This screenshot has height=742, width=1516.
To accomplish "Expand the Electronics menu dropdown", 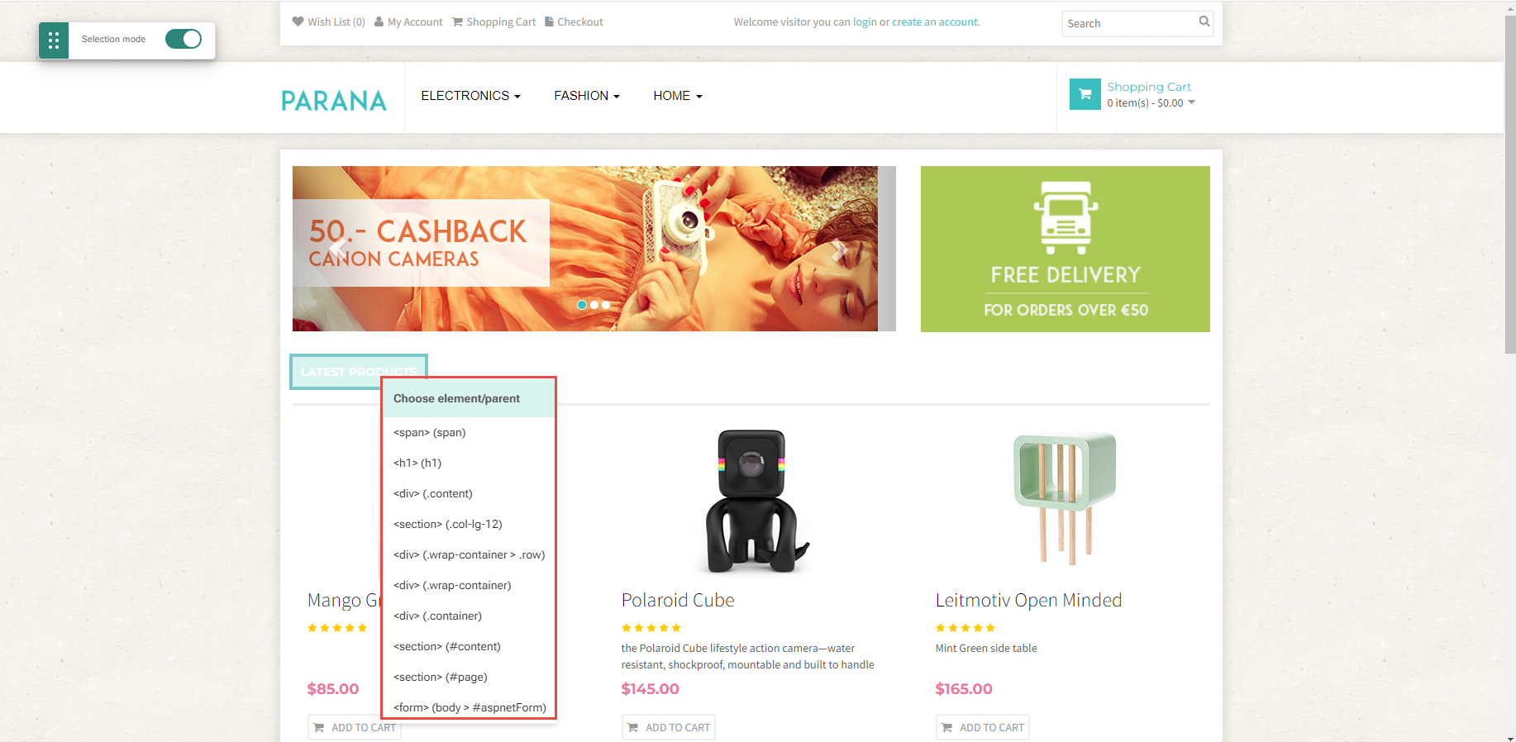I will (x=470, y=96).
